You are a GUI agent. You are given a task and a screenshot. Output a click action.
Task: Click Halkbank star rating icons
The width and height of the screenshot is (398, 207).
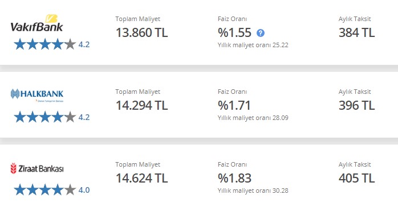tap(45, 117)
